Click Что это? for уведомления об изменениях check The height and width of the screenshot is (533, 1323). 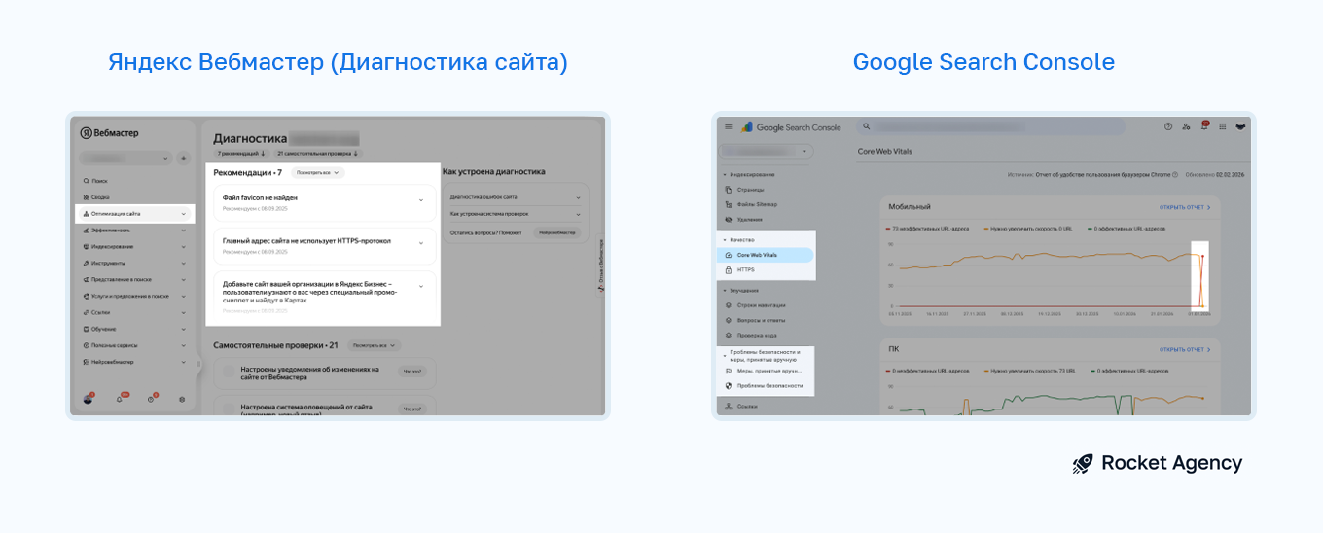point(411,371)
